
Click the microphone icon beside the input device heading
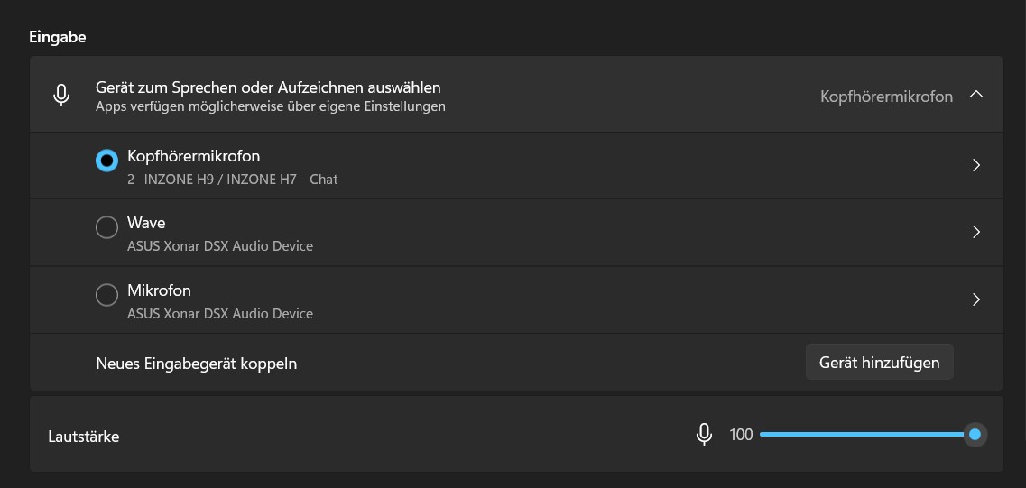coord(61,96)
